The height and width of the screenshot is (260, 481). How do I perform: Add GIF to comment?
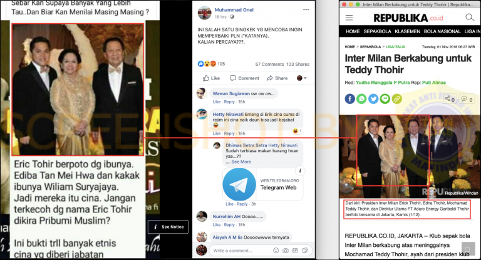[295, 251]
